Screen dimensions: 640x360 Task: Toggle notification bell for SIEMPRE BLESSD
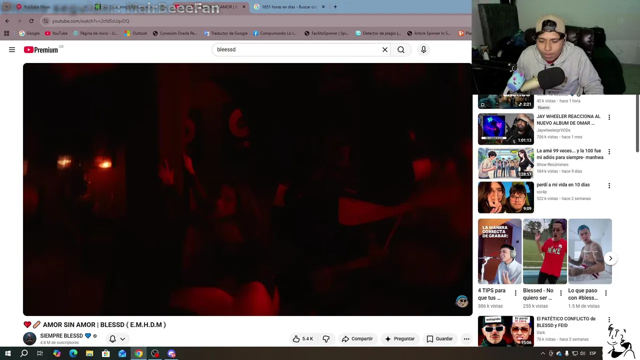point(112,338)
